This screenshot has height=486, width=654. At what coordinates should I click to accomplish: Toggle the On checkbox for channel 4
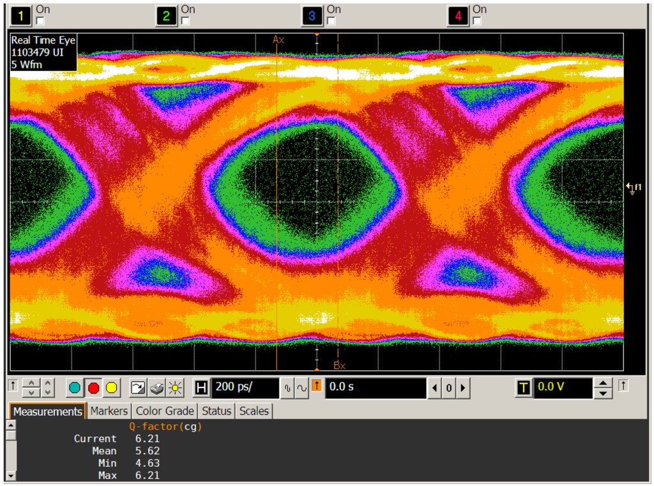coord(476,21)
